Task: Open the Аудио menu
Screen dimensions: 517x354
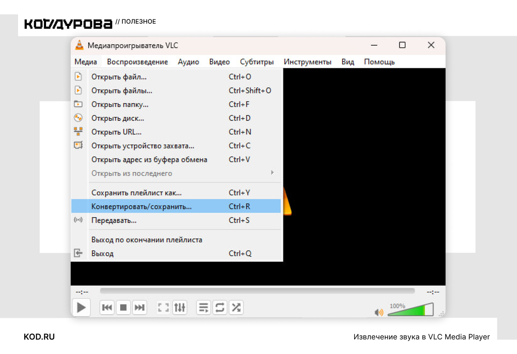Action: tap(189, 62)
